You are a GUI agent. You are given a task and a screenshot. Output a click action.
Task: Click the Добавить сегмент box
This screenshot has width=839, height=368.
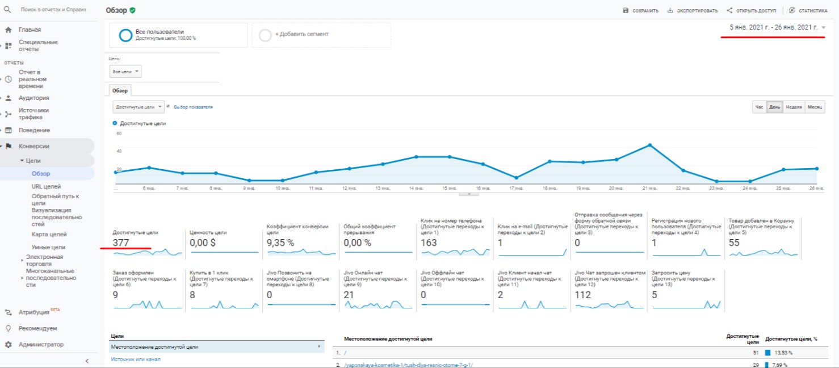(x=321, y=35)
